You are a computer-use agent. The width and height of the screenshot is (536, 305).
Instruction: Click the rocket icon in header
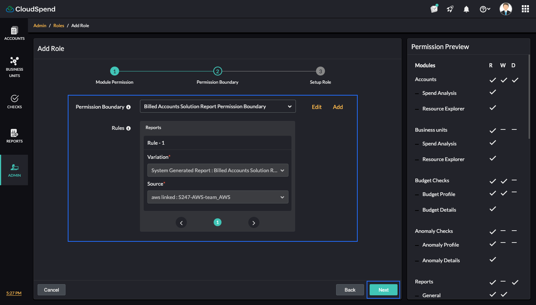click(450, 9)
